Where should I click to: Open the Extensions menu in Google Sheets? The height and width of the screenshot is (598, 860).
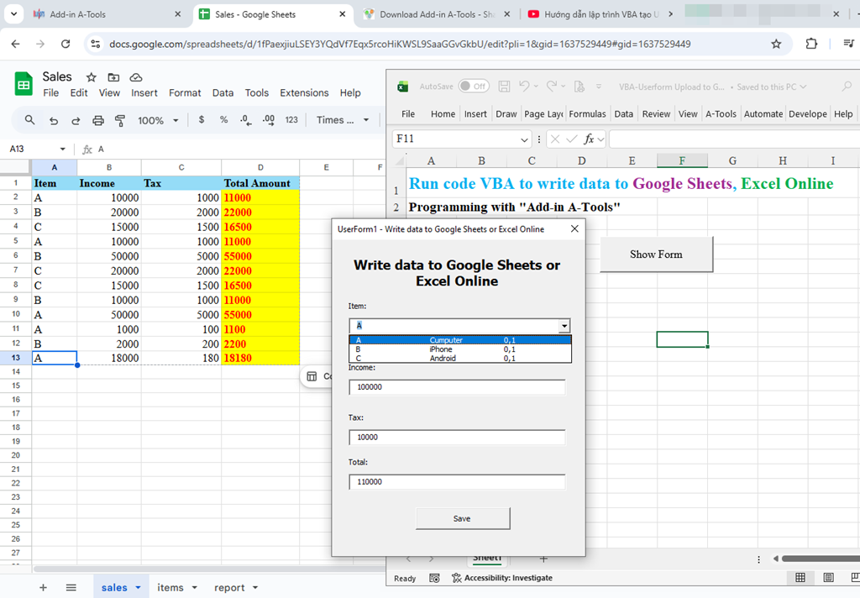coord(304,93)
